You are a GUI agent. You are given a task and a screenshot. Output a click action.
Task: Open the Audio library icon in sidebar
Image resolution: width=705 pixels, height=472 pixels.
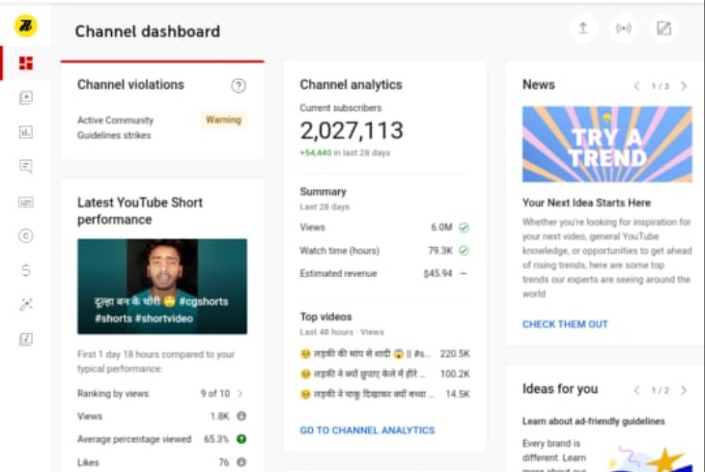[26, 339]
